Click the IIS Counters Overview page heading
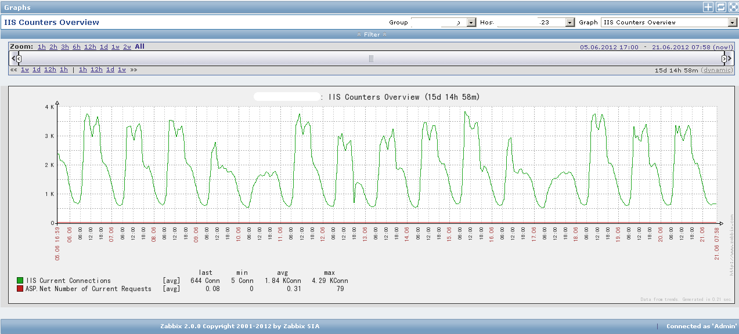 click(52, 22)
